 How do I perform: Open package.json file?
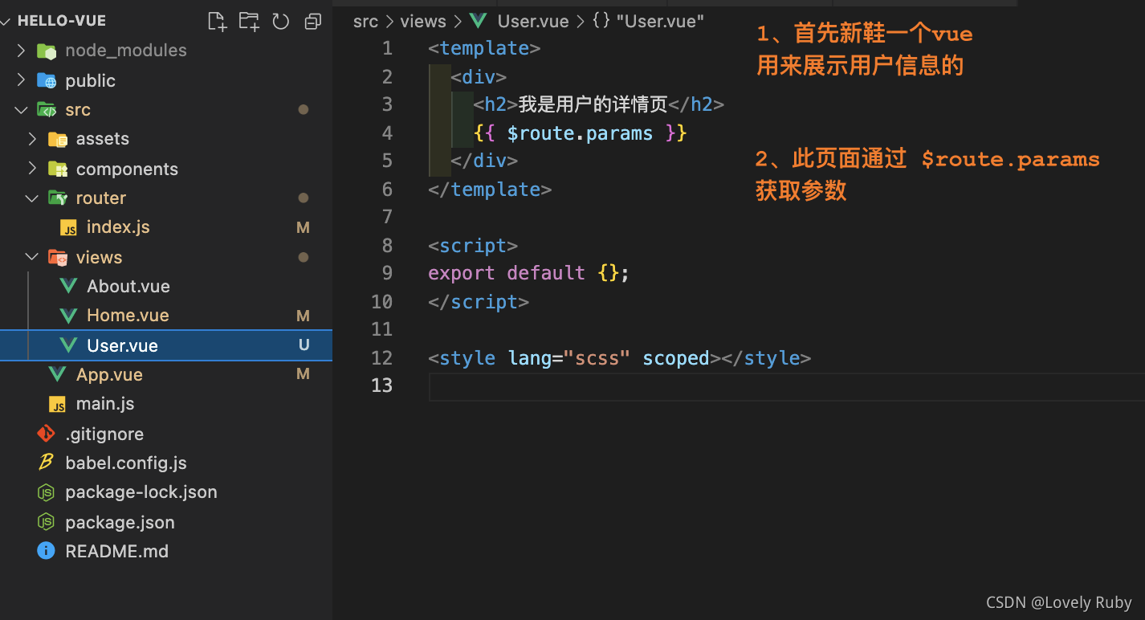tap(120, 522)
